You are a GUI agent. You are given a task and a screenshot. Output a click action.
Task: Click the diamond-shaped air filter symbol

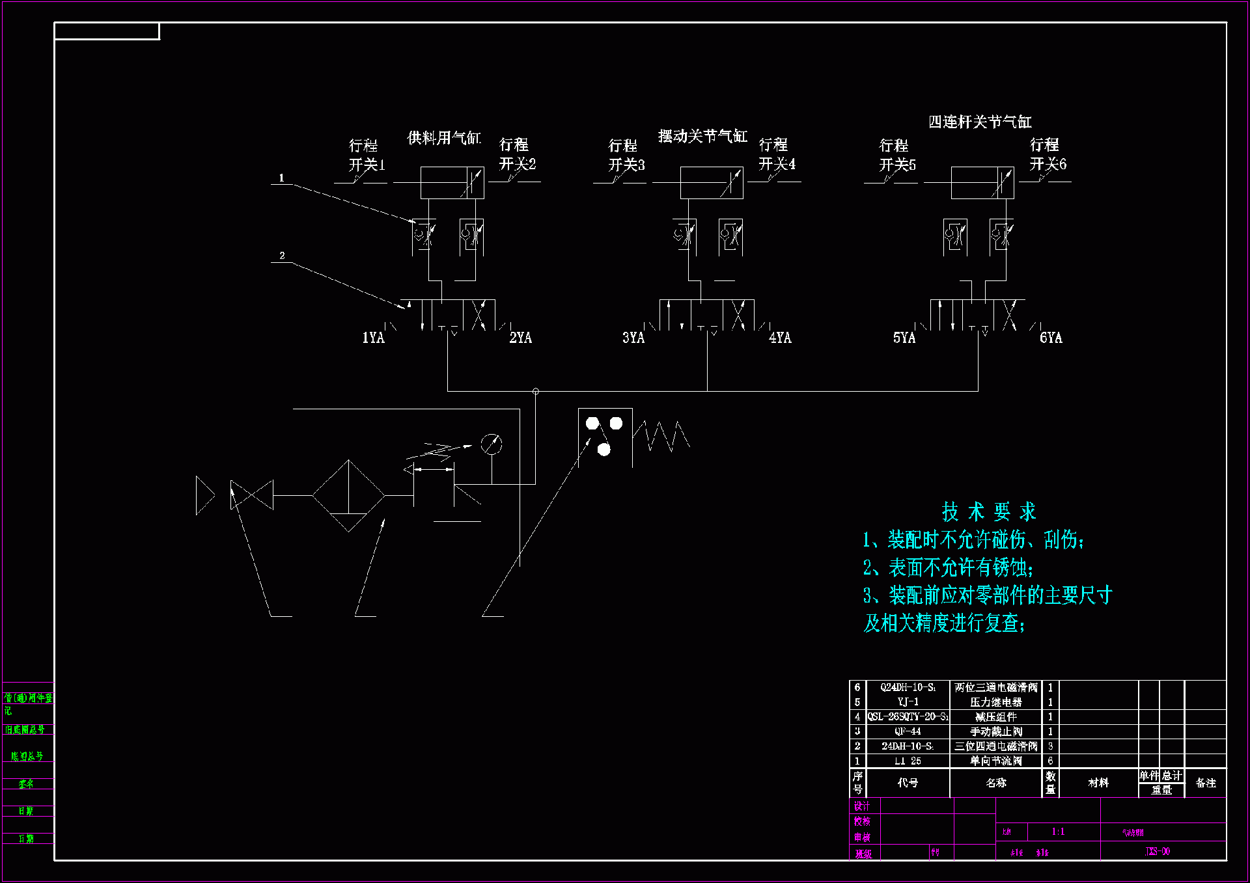(348, 496)
